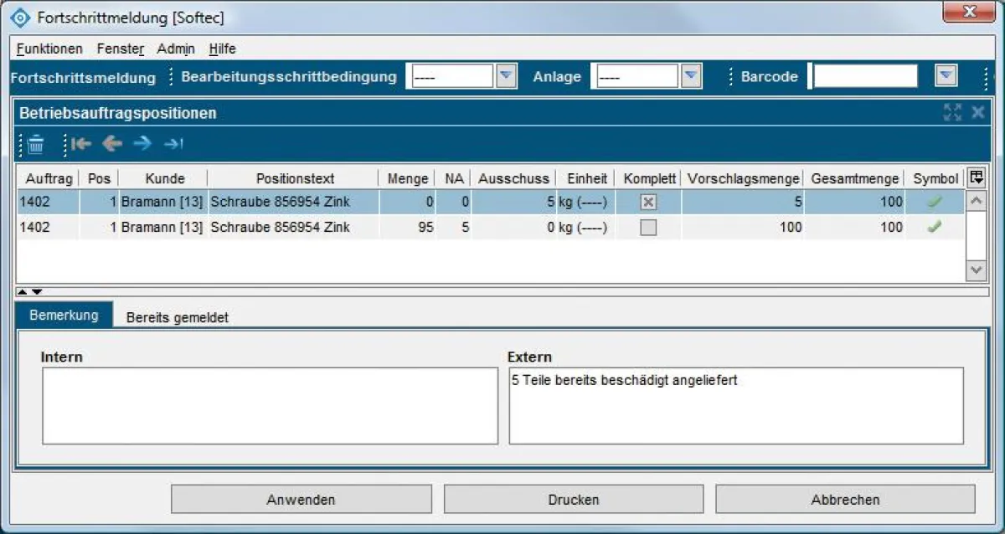Open the Funktionen menu

tap(49, 49)
